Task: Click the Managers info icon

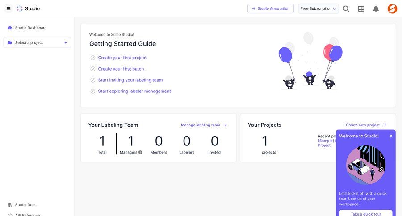Action: coord(140,152)
